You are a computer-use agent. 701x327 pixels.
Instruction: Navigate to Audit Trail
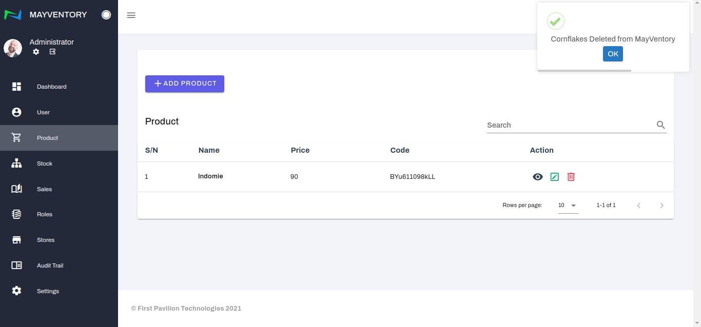[x=50, y=265]
